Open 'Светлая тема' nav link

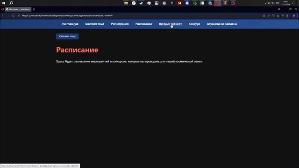tap(94, 24)
